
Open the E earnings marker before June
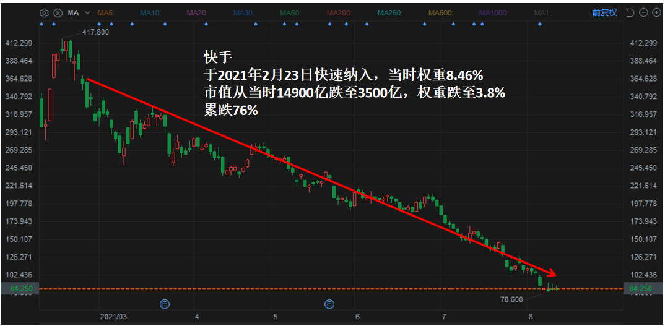point(329,304)
